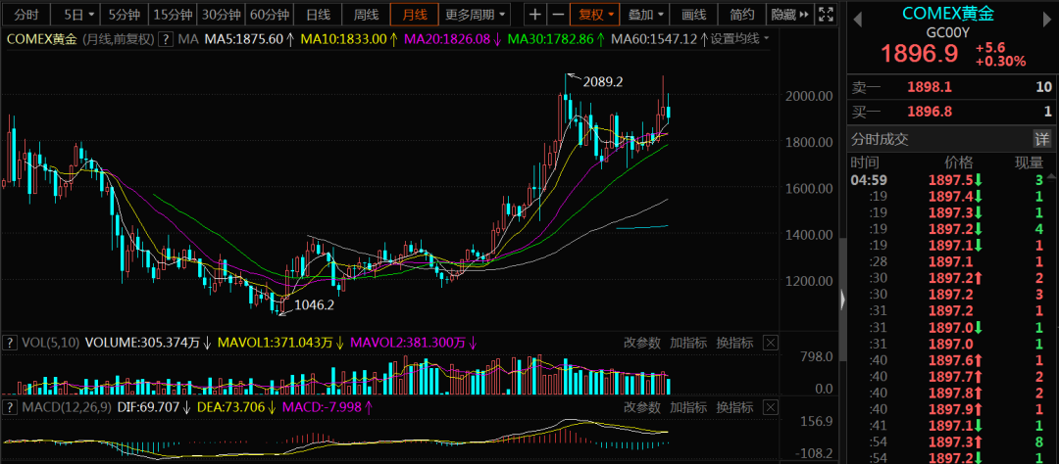Click 换指标 in VOL panel
This screenshot has height=464, width=1059.
coord(734,343)
